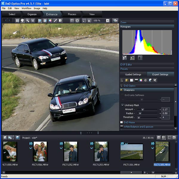Switch project pane to list view
The image size is (179, 179).
pyautogui.click(x=159, y=137)
